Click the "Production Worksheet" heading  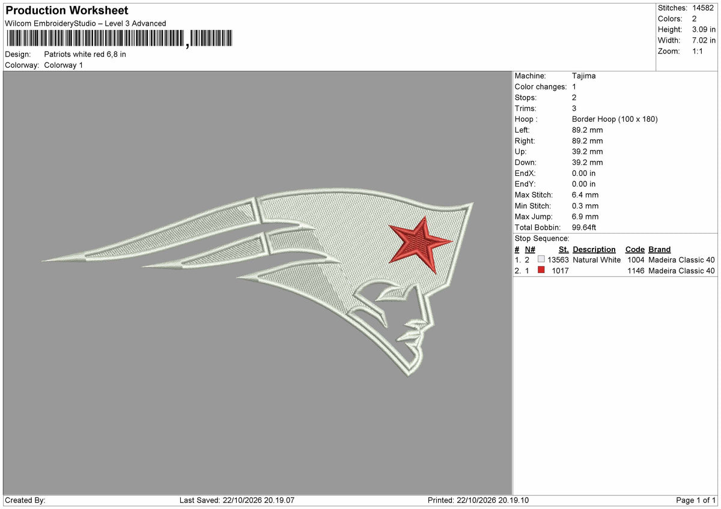click(67, 11)
